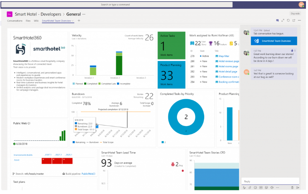The image size is (308, 194).
Task: Click the Incomplete legend swatch in Velocity
Action: (x=118, y=84)
